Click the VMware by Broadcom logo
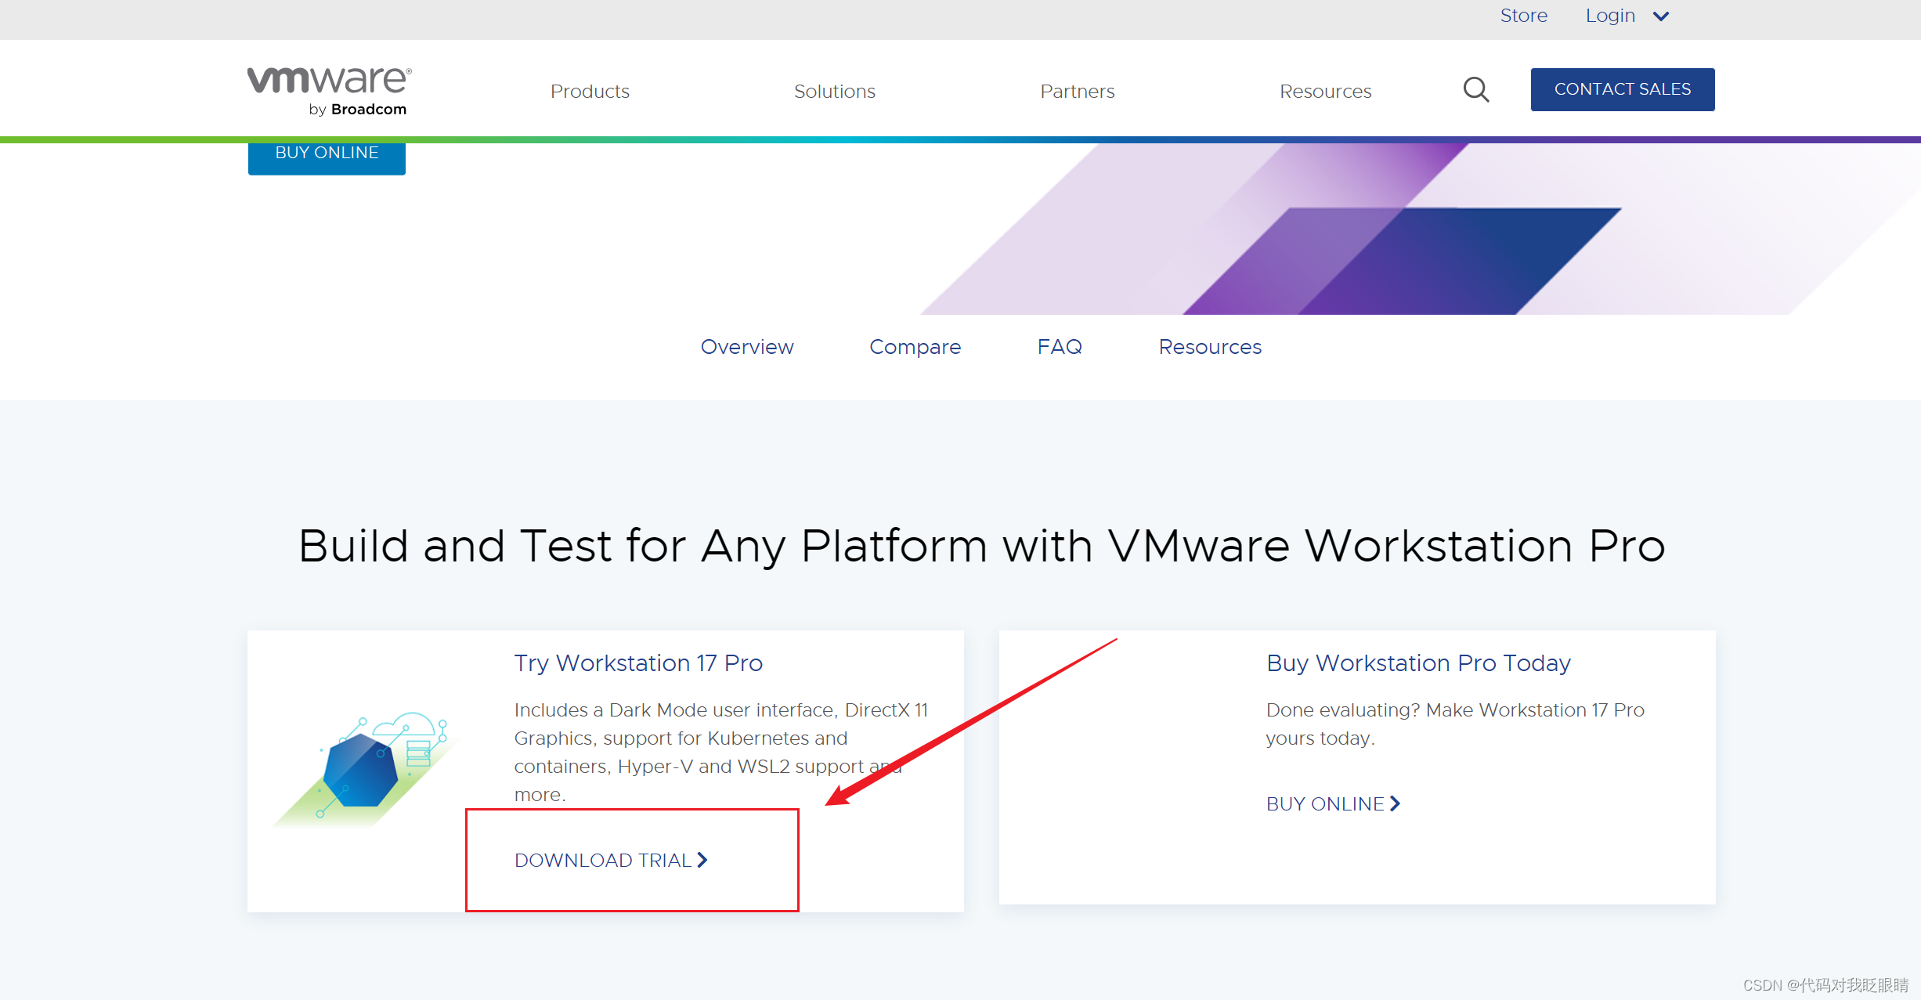1921x1000 pixels. pos(328,91)
